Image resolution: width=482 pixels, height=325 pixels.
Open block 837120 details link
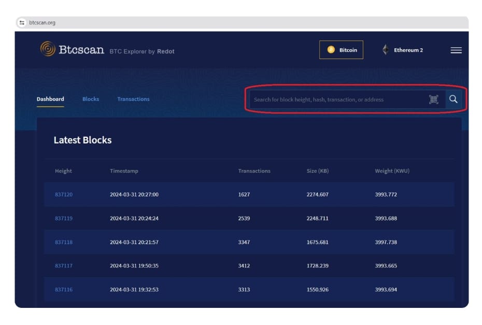(63, 194)
